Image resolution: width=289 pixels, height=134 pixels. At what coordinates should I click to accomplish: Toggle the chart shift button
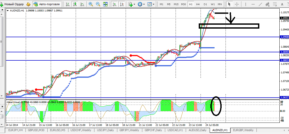point(121,4)
